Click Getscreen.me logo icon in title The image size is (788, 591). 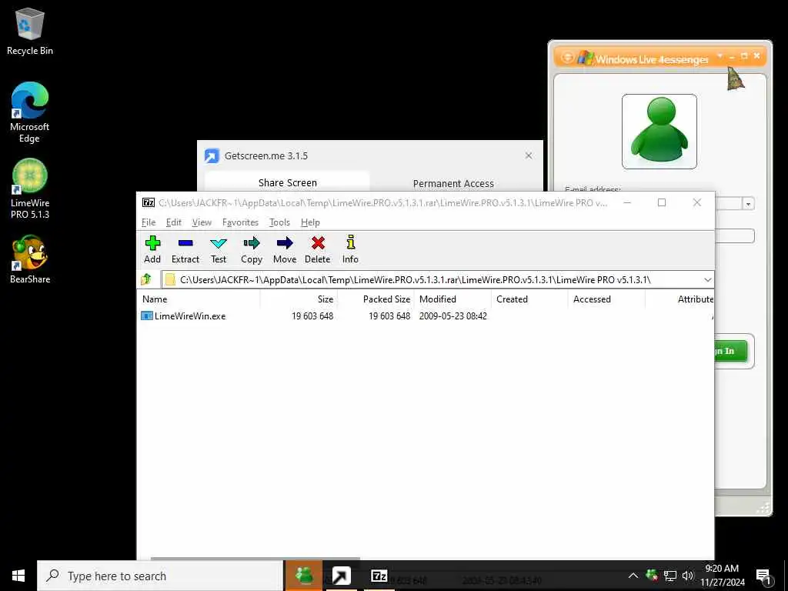click(212, 155)
